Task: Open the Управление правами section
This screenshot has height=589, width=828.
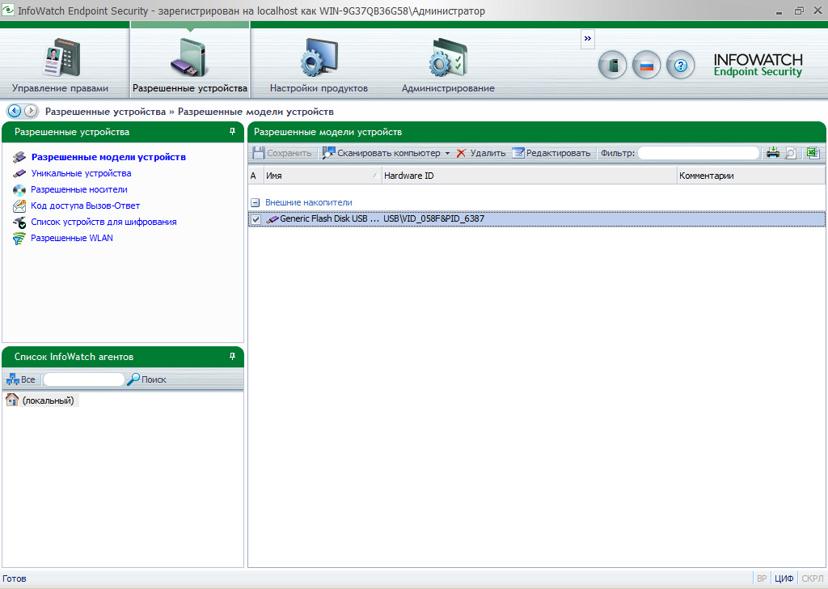Action: click(x=60, y=63)
